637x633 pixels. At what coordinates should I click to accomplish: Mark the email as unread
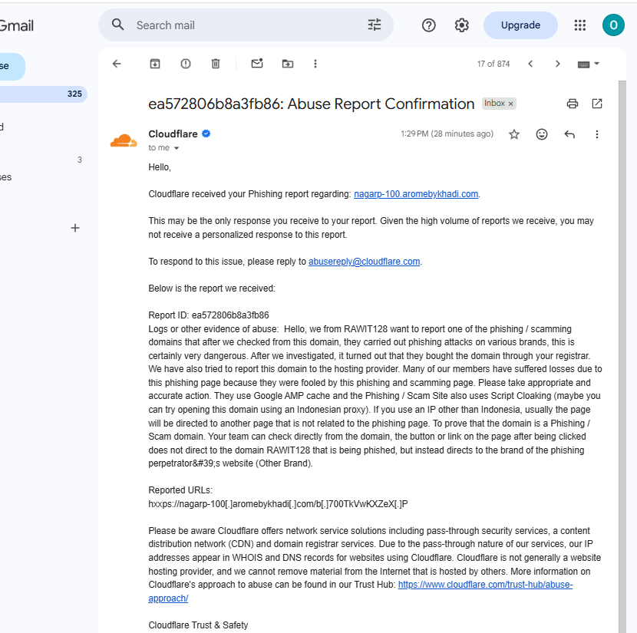(x=257, y=64)
